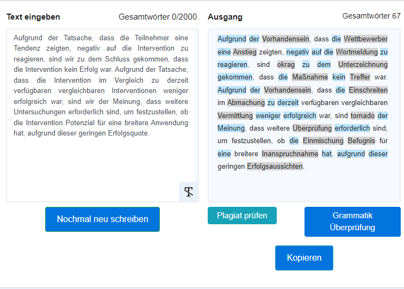Click the Plagiat prüfen button
404x289 pixels.
pos(242,216)
